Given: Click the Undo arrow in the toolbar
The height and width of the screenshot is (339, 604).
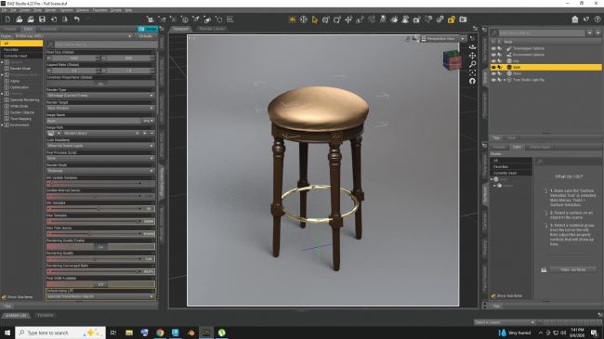Looking at the screenshot, I should (x=76, y=20).
